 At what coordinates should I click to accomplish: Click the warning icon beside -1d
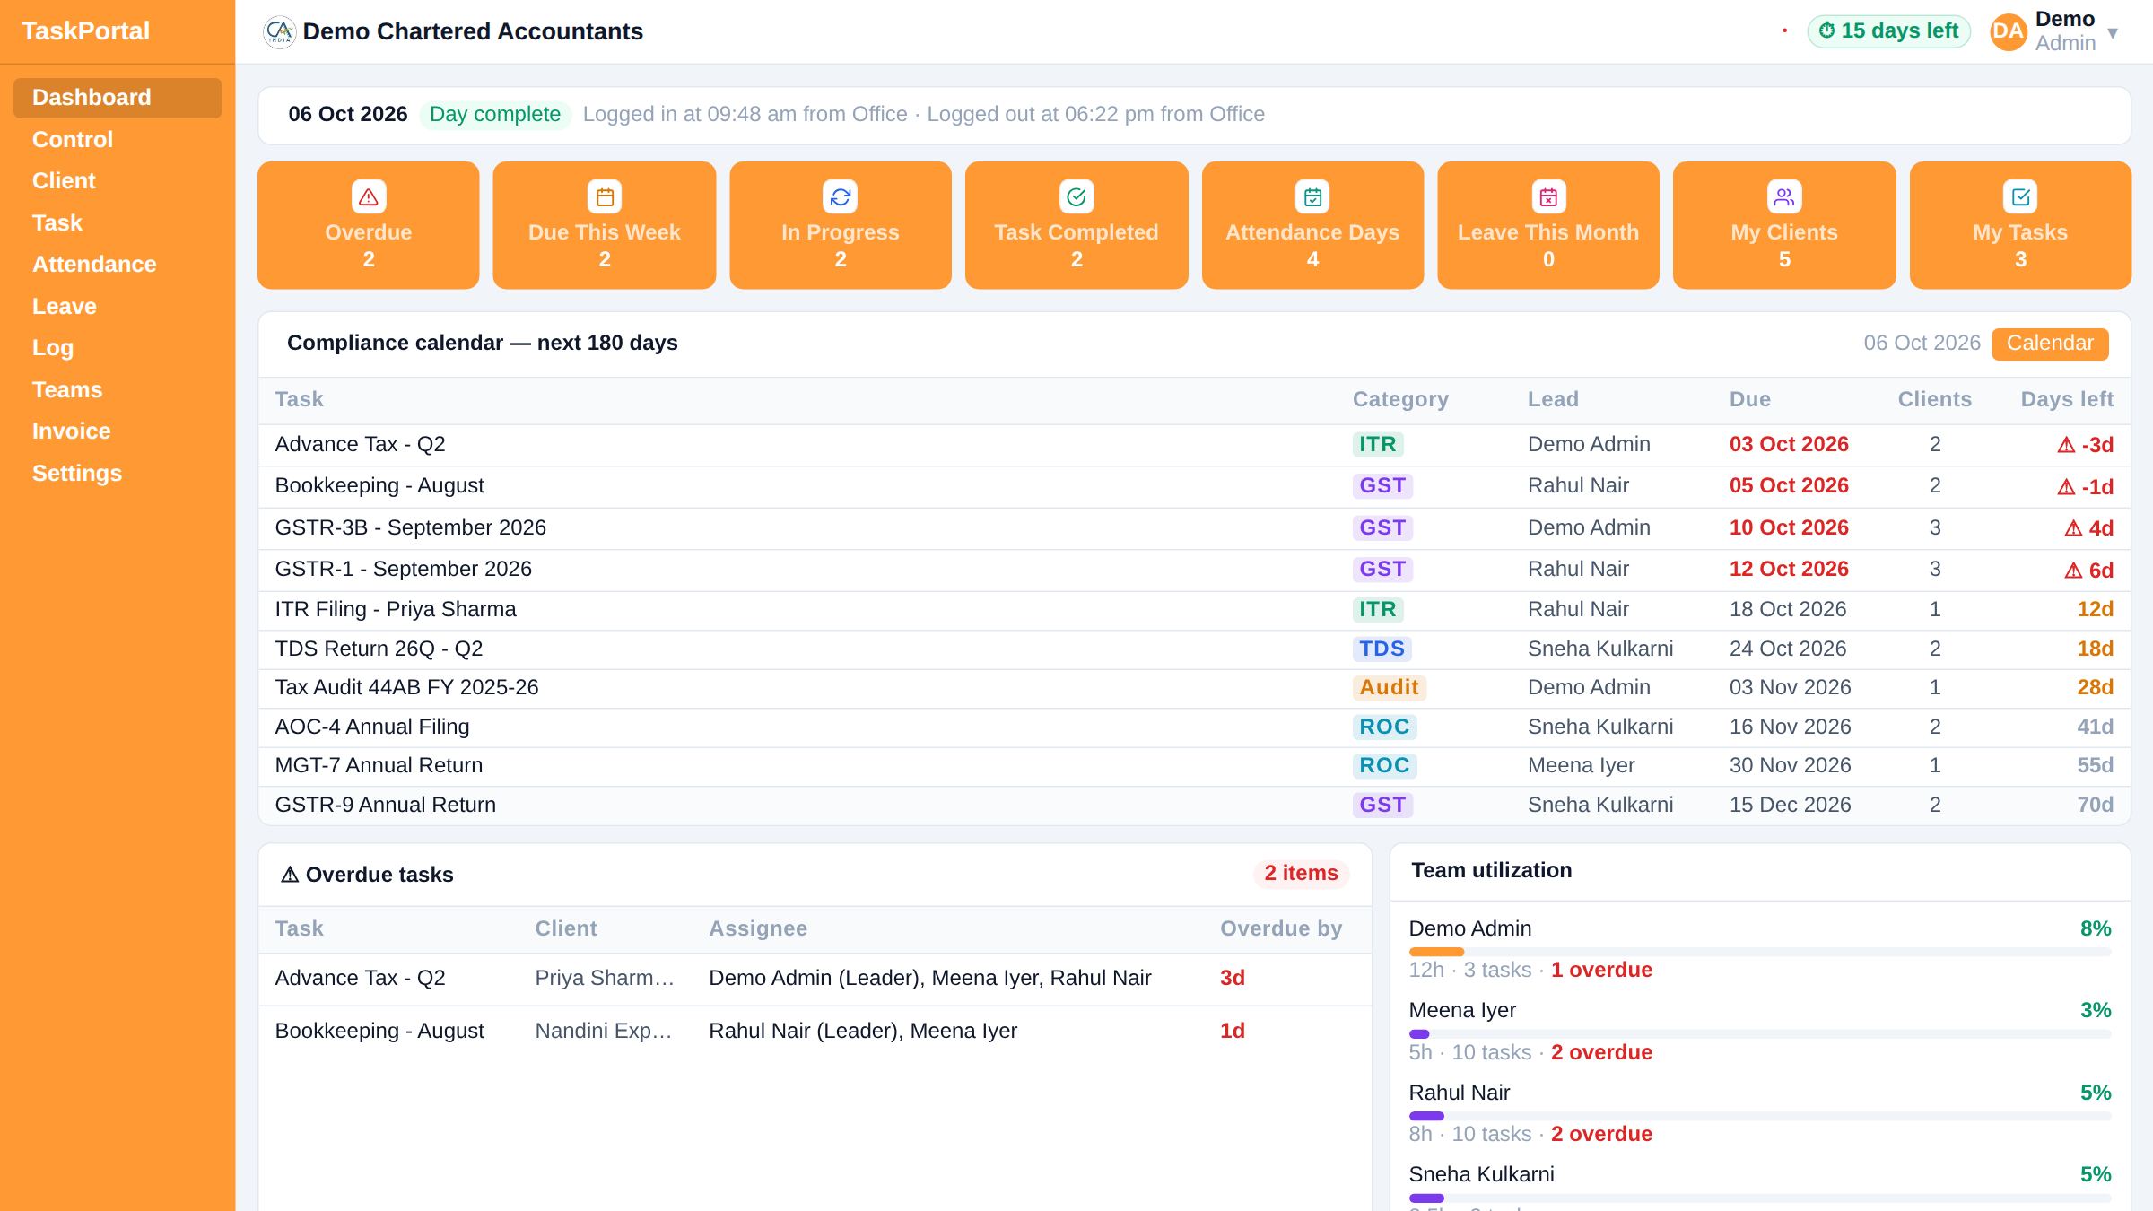[2066, 487]
